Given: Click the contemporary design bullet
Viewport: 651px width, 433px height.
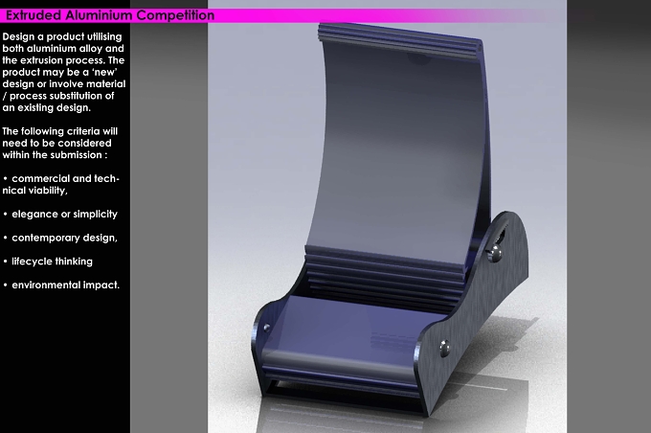Looking at the screenshot, I should point(60,238).
